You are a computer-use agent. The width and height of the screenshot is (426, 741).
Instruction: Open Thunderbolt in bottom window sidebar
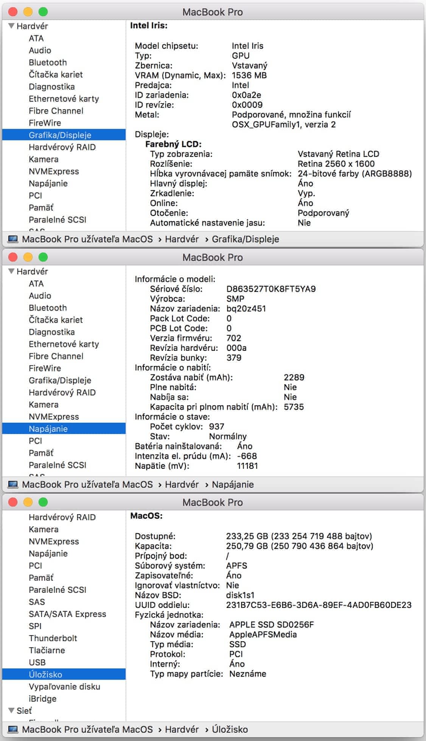coord(53,638)
